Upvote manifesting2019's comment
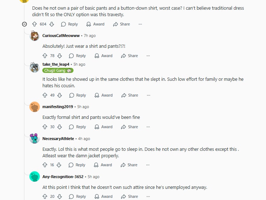Screen dimensions: 266x200 [x=45, y=127]
